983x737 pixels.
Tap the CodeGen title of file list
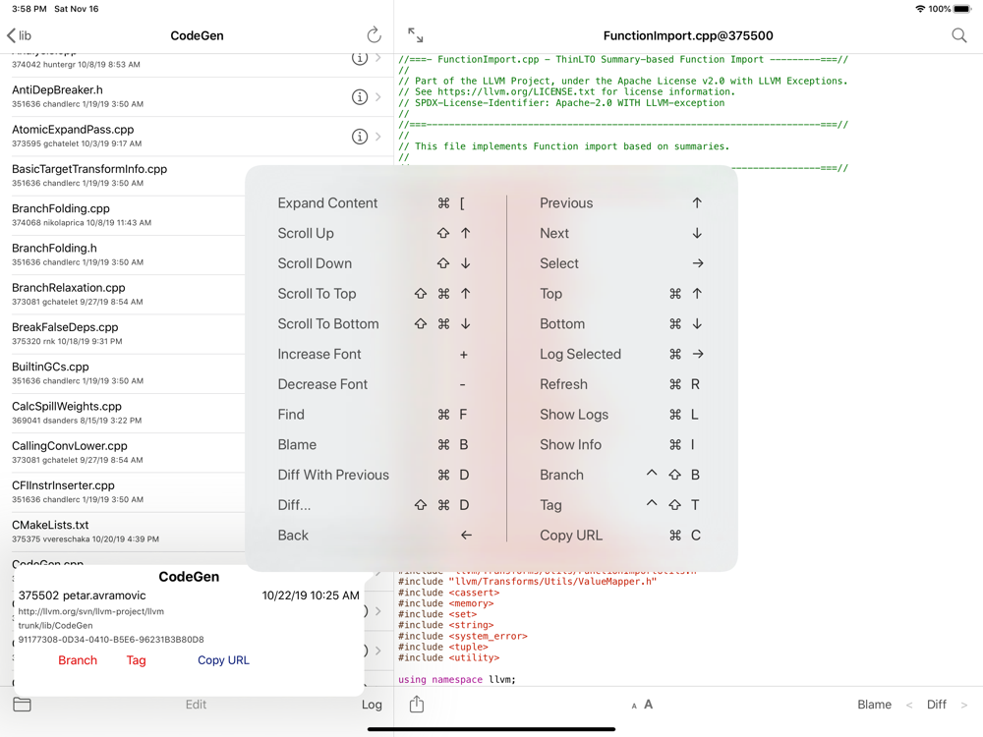197,35
